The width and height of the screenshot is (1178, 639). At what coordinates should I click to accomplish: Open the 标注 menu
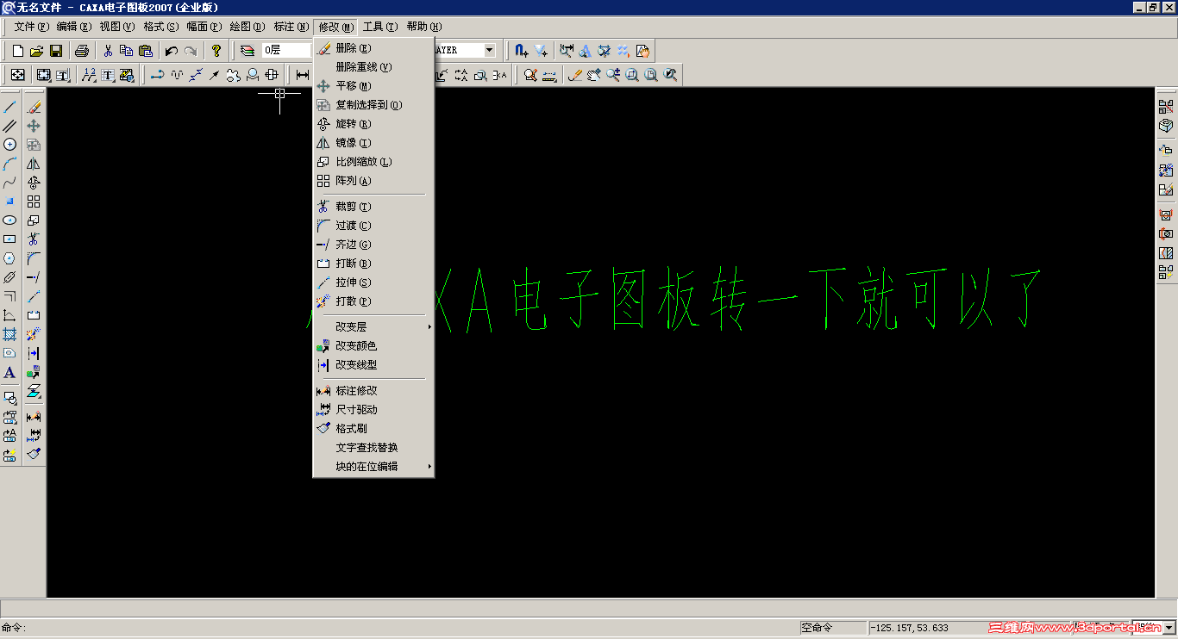291,27
